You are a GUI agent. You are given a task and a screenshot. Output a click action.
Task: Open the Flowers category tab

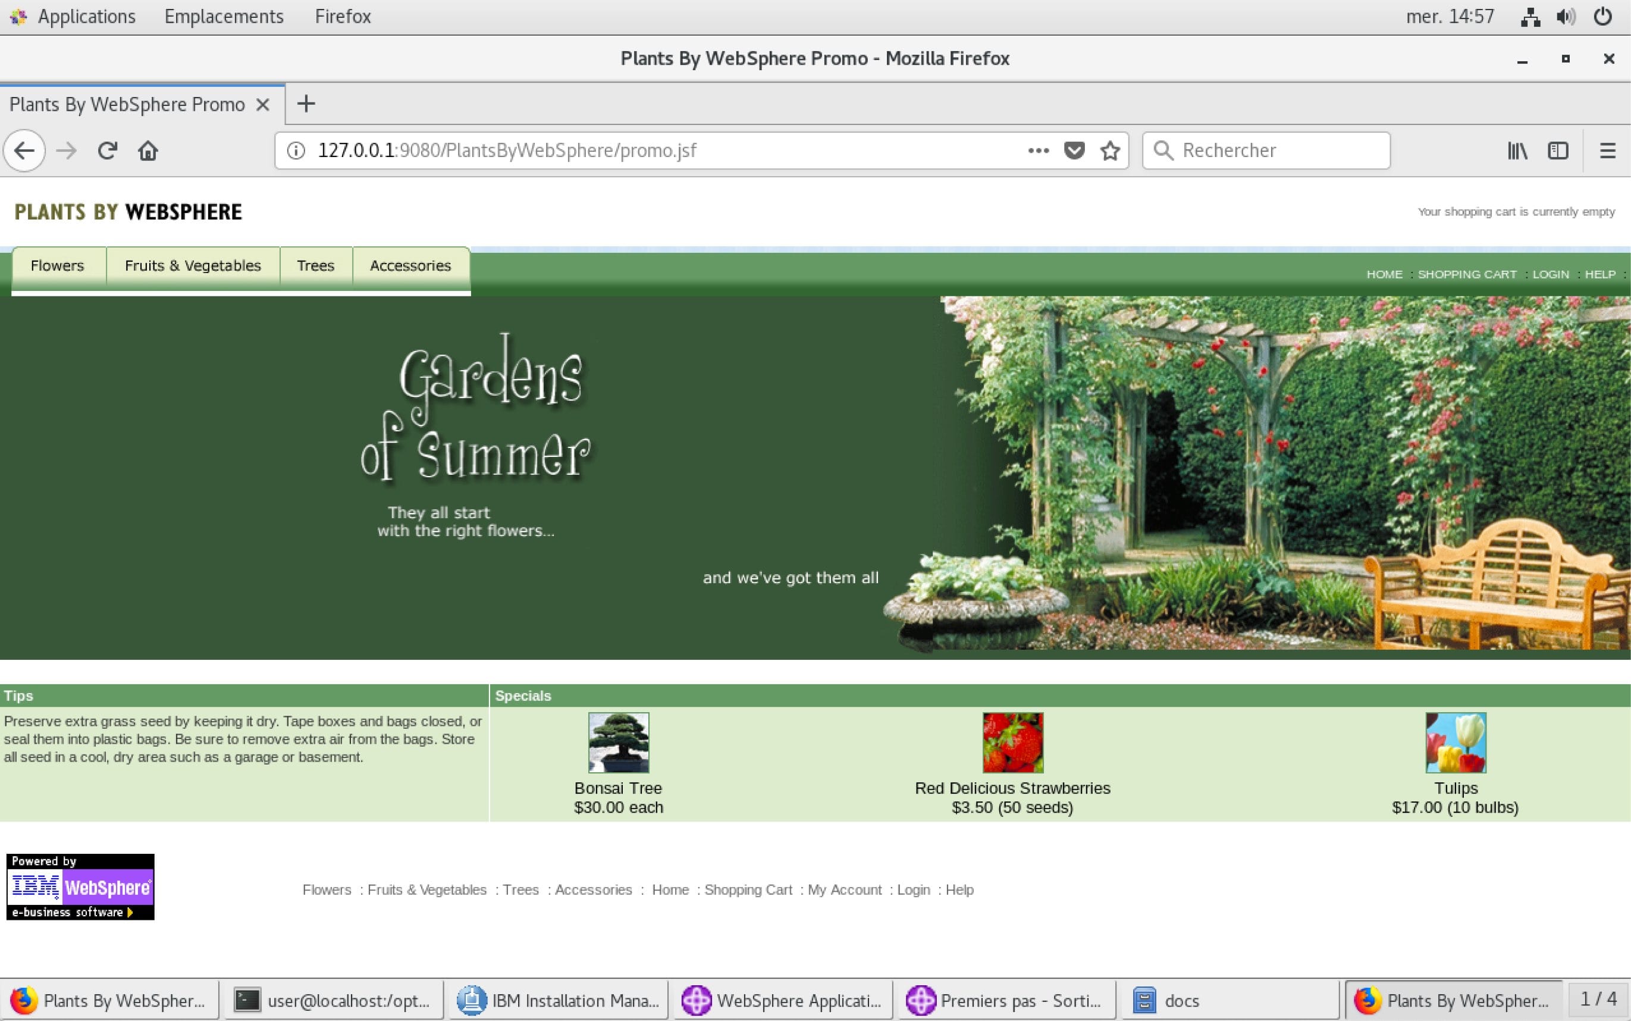point(57,265)
